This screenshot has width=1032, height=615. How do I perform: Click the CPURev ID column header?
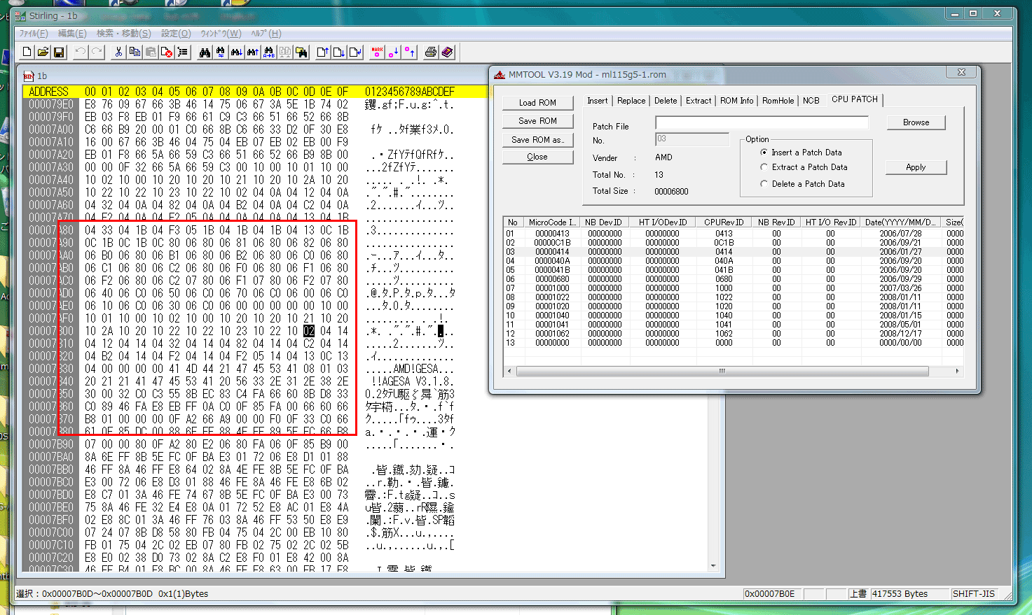point(724,222)
